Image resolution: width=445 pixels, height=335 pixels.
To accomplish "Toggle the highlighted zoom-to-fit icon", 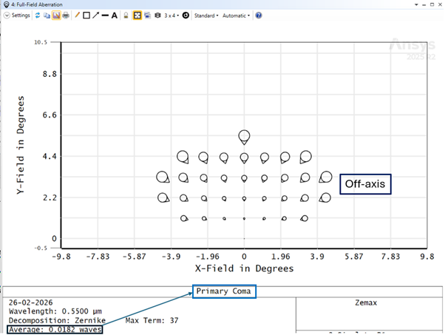I will tap(137, 16).
